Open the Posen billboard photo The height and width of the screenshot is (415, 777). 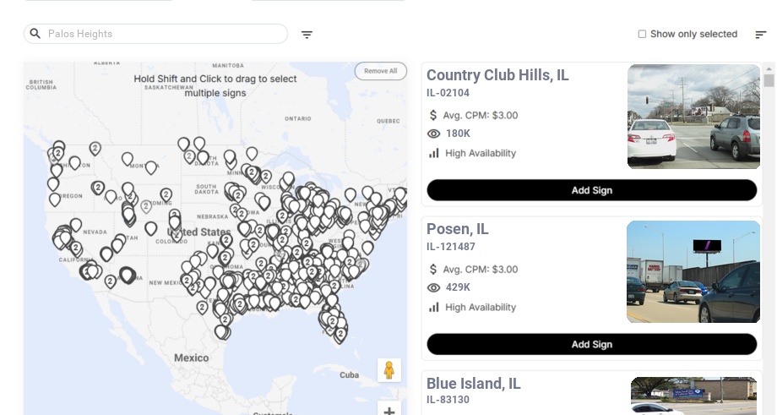pyautogui.click(x=693, y=271)
